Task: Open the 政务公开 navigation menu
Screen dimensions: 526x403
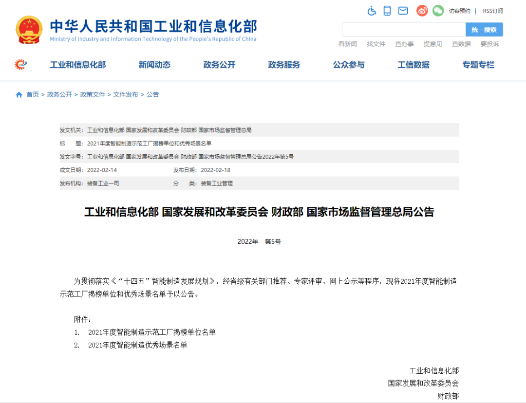Action: [x=219, y=65]
